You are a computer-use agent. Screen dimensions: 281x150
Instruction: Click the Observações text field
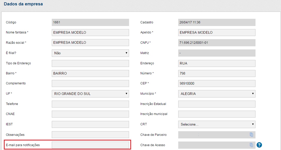point(90,135)
